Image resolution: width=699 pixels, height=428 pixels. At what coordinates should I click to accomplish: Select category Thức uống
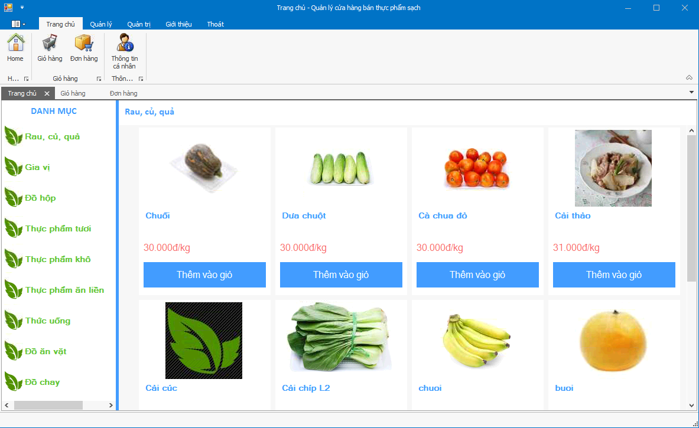tap(48, 321)
